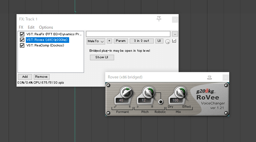Click the wet/dry mix knob in FX window
Viewport: 256px width, 142px height.
coord(167,42)
